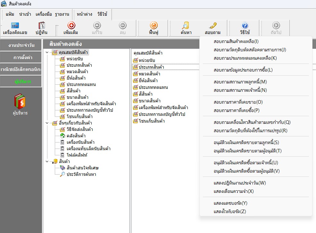Select ประเภทการลงบัญชีทั่วไป row in right list
The height and width of the screenshot is (233, 316).
pos(162,114)
